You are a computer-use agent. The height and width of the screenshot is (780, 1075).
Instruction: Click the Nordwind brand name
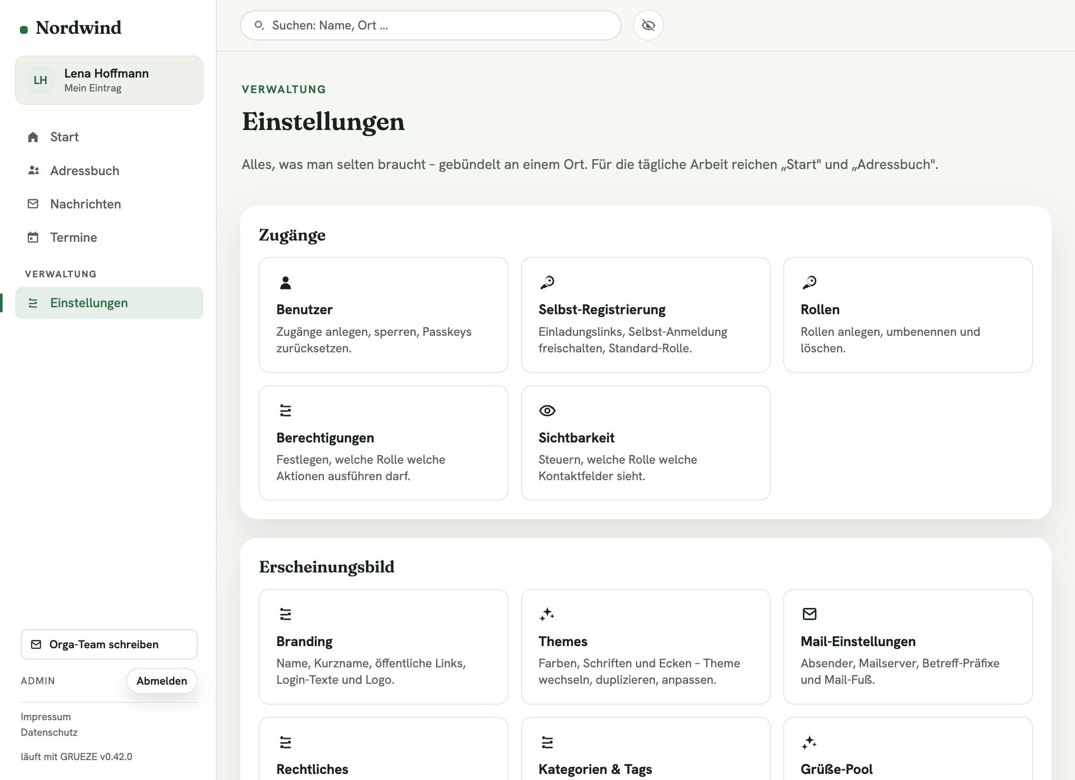[78, 28]
